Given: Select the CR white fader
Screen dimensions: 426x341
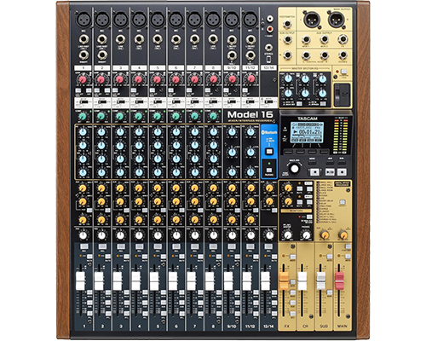Looking at the screenshot, I should (x=302, y=280).
